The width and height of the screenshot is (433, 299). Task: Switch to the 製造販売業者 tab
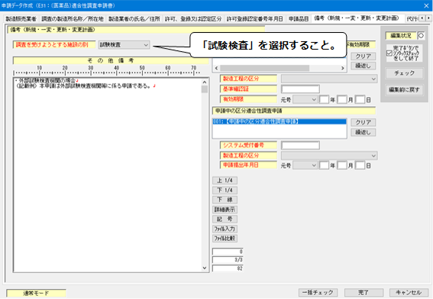pyautogui.click(x=21, y=19)
